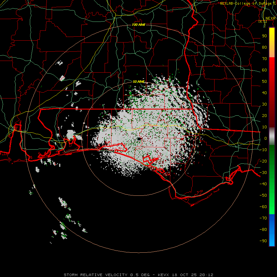Click the -50 value on the velocity scale
The image size is (277, 277).
263,195
